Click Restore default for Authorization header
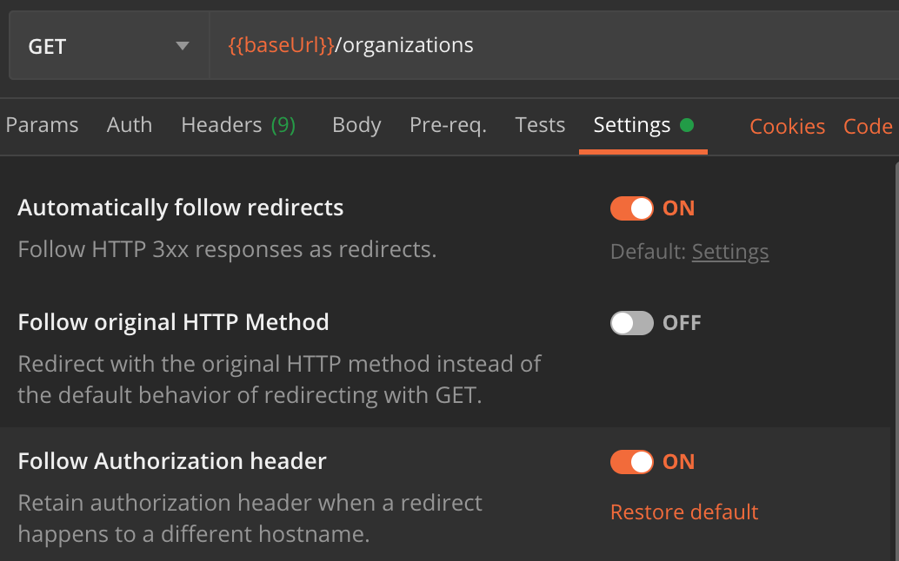This screenshot has height=561, width=899. point(684,512)
